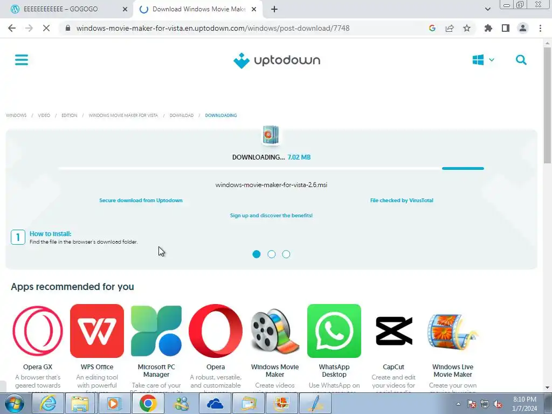Open the Uptodown hamburger menu

click(22, 60)
